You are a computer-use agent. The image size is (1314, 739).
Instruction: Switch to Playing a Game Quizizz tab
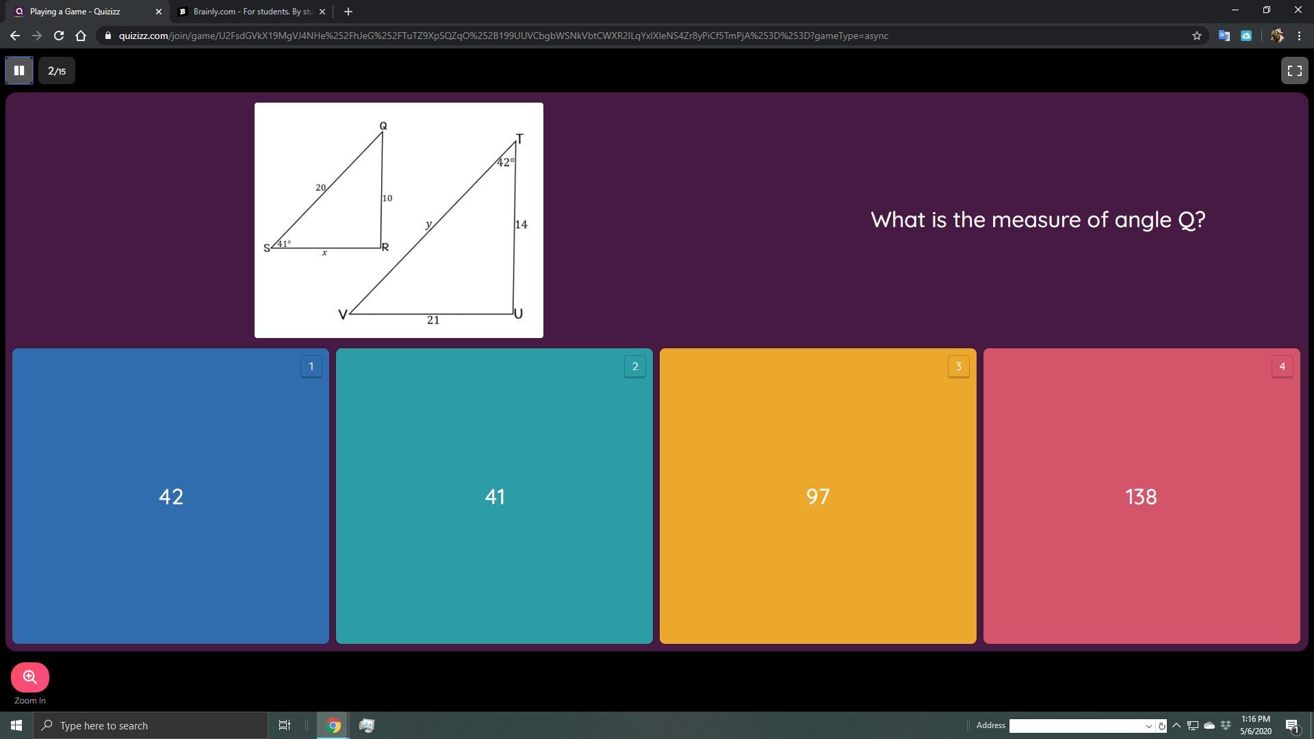pyautogui.click(x=82, y=12)
